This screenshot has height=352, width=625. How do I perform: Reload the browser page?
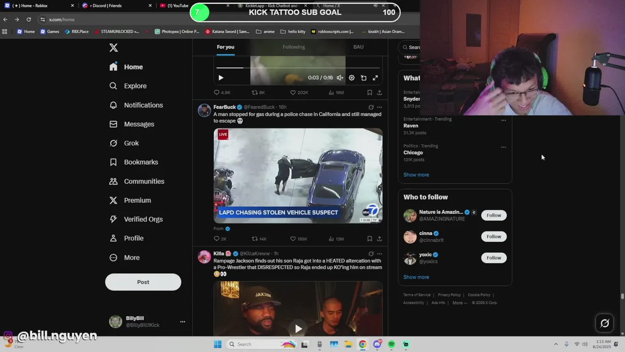point(29,20)
